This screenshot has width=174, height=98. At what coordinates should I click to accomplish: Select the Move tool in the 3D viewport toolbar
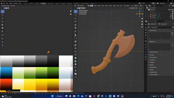pos(76,18)
